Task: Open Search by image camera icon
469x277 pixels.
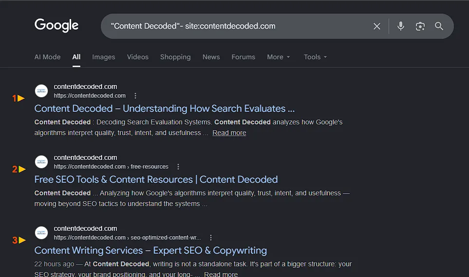Action: (x=420, y=26)
